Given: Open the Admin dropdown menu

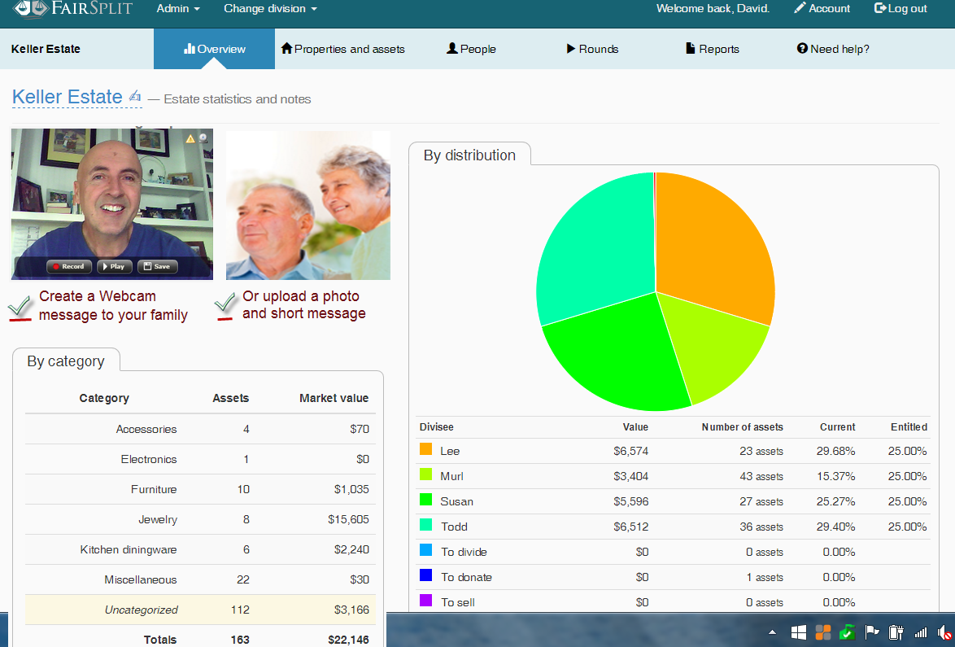Looking at the screenshot, I should click(x=178, y=8).
